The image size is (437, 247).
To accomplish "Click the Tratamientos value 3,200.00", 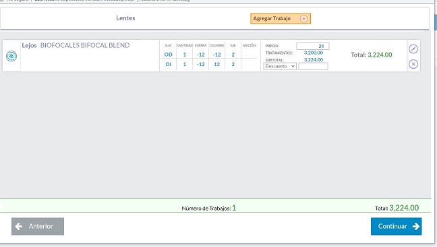I will point(314,53).
